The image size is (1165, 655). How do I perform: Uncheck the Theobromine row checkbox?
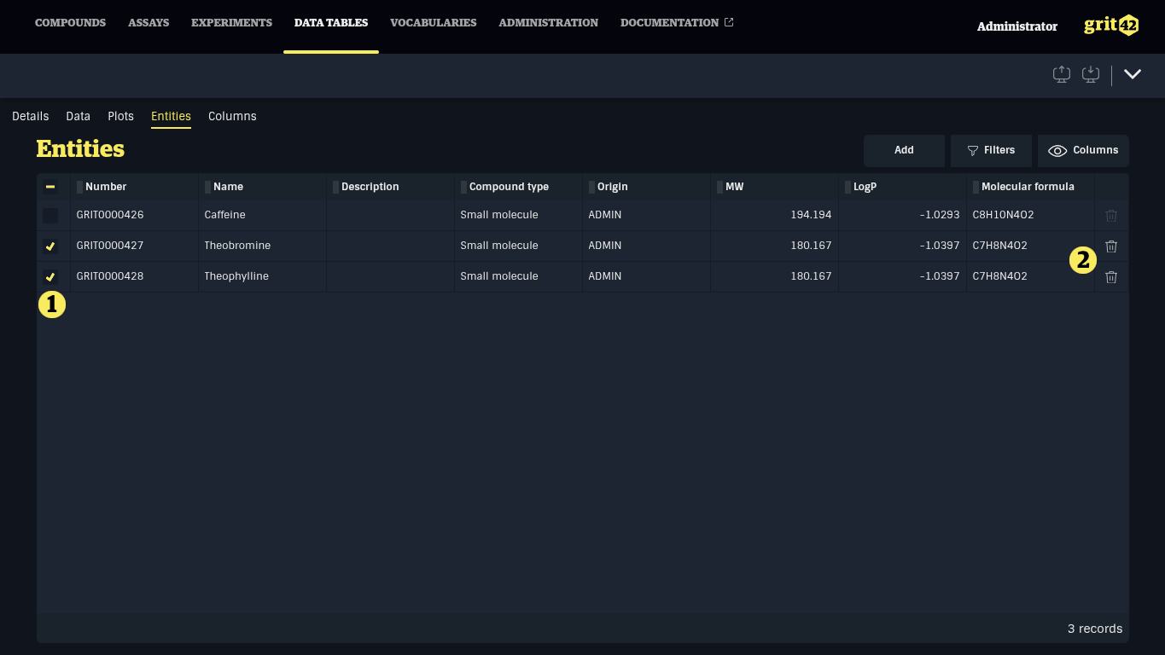pos(50,246)
